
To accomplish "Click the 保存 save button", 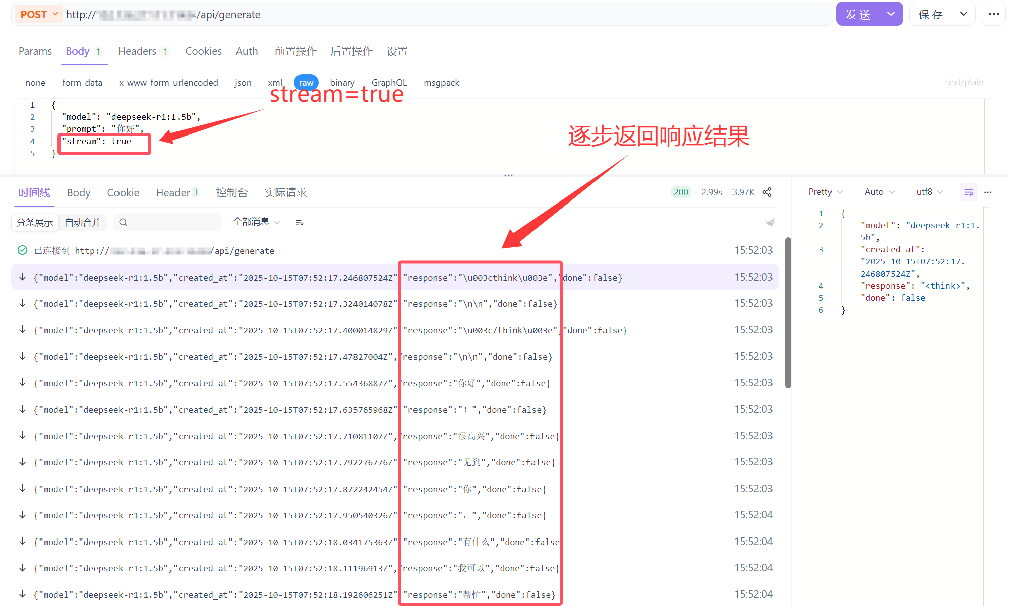I will coord(930,14).
